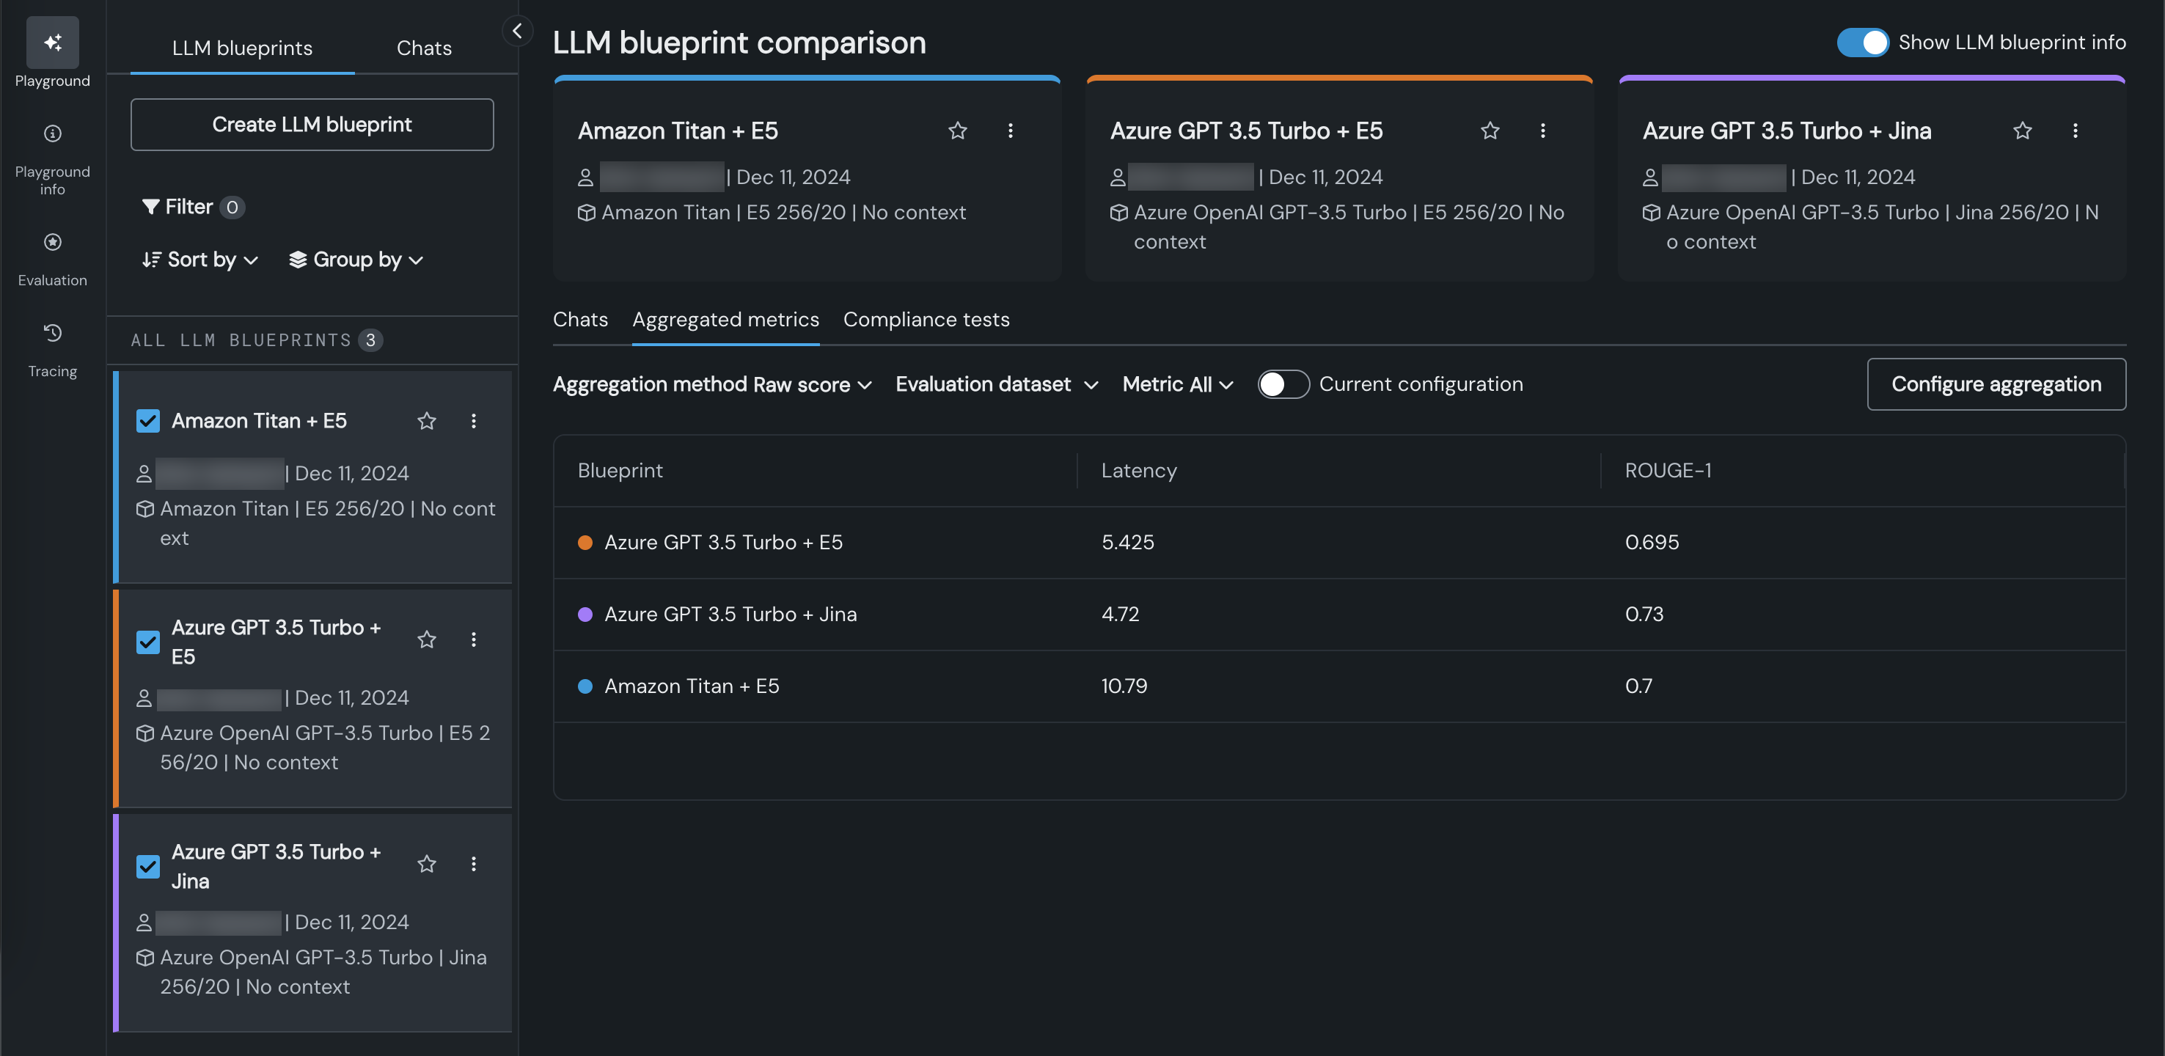Open kebab menu for Amazon Titan + E5 list item
The image size is (2165, 1056).
pyautogui.click(x=473, y=421)
